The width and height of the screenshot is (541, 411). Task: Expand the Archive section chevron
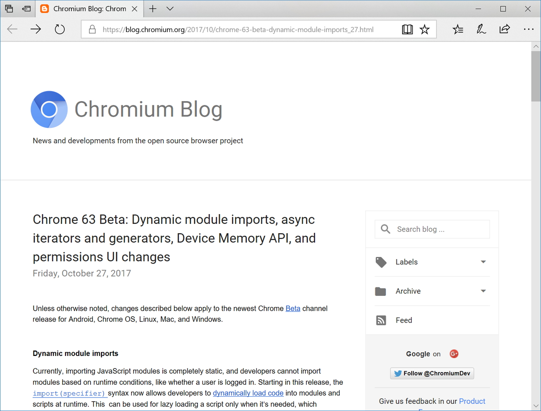point(483,291)
